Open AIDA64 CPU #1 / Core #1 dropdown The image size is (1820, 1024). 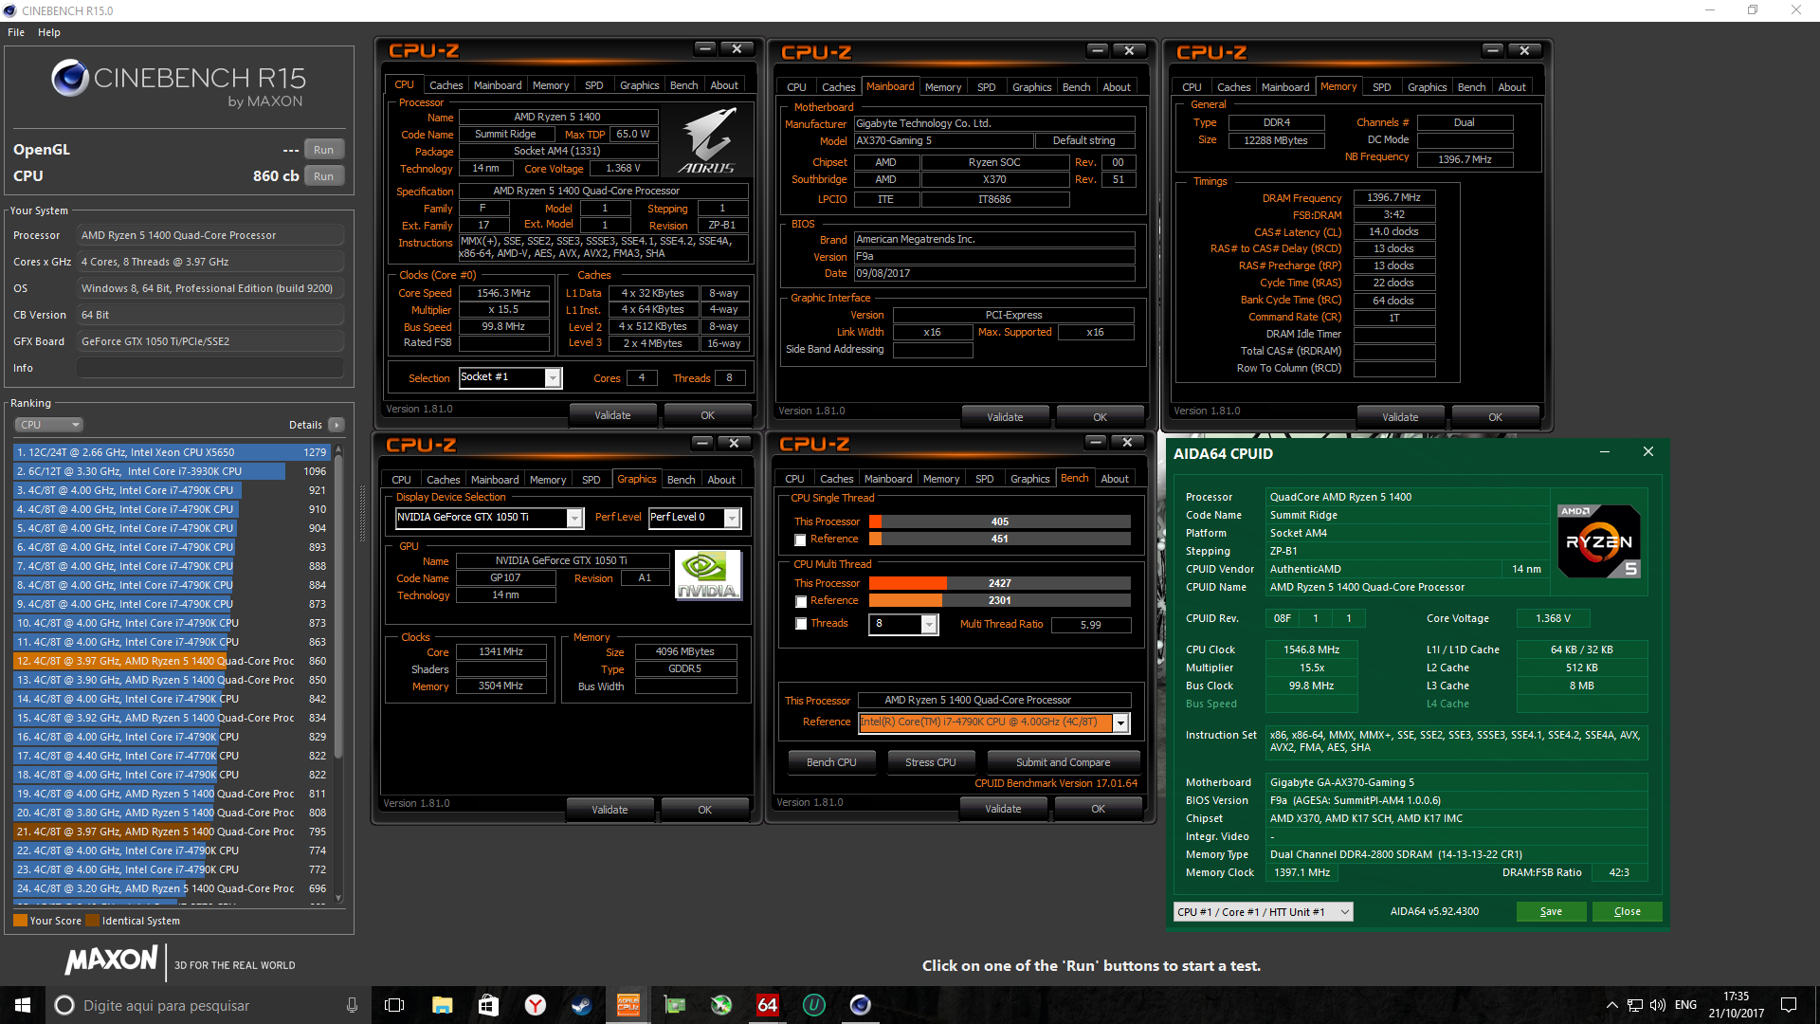point(1264,912)
